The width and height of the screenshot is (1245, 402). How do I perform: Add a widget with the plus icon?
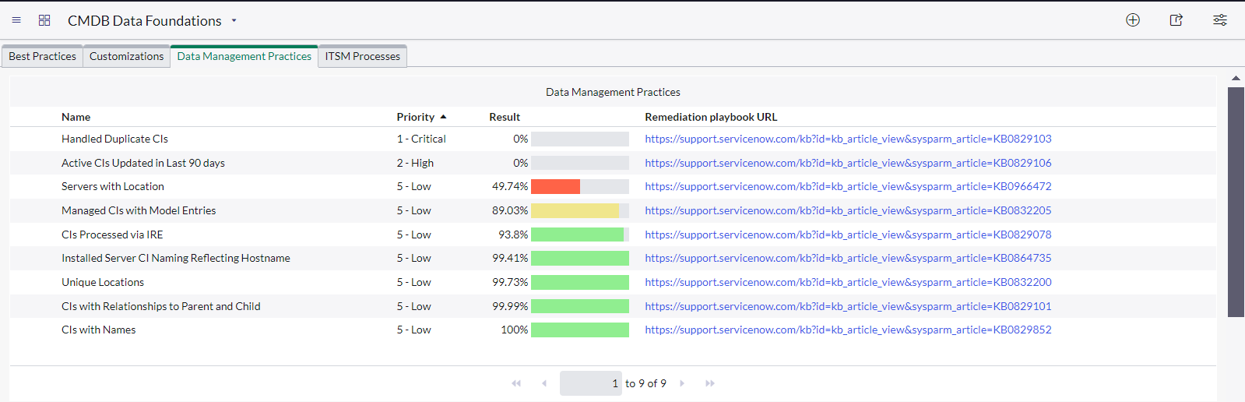tap(1133, 20)
